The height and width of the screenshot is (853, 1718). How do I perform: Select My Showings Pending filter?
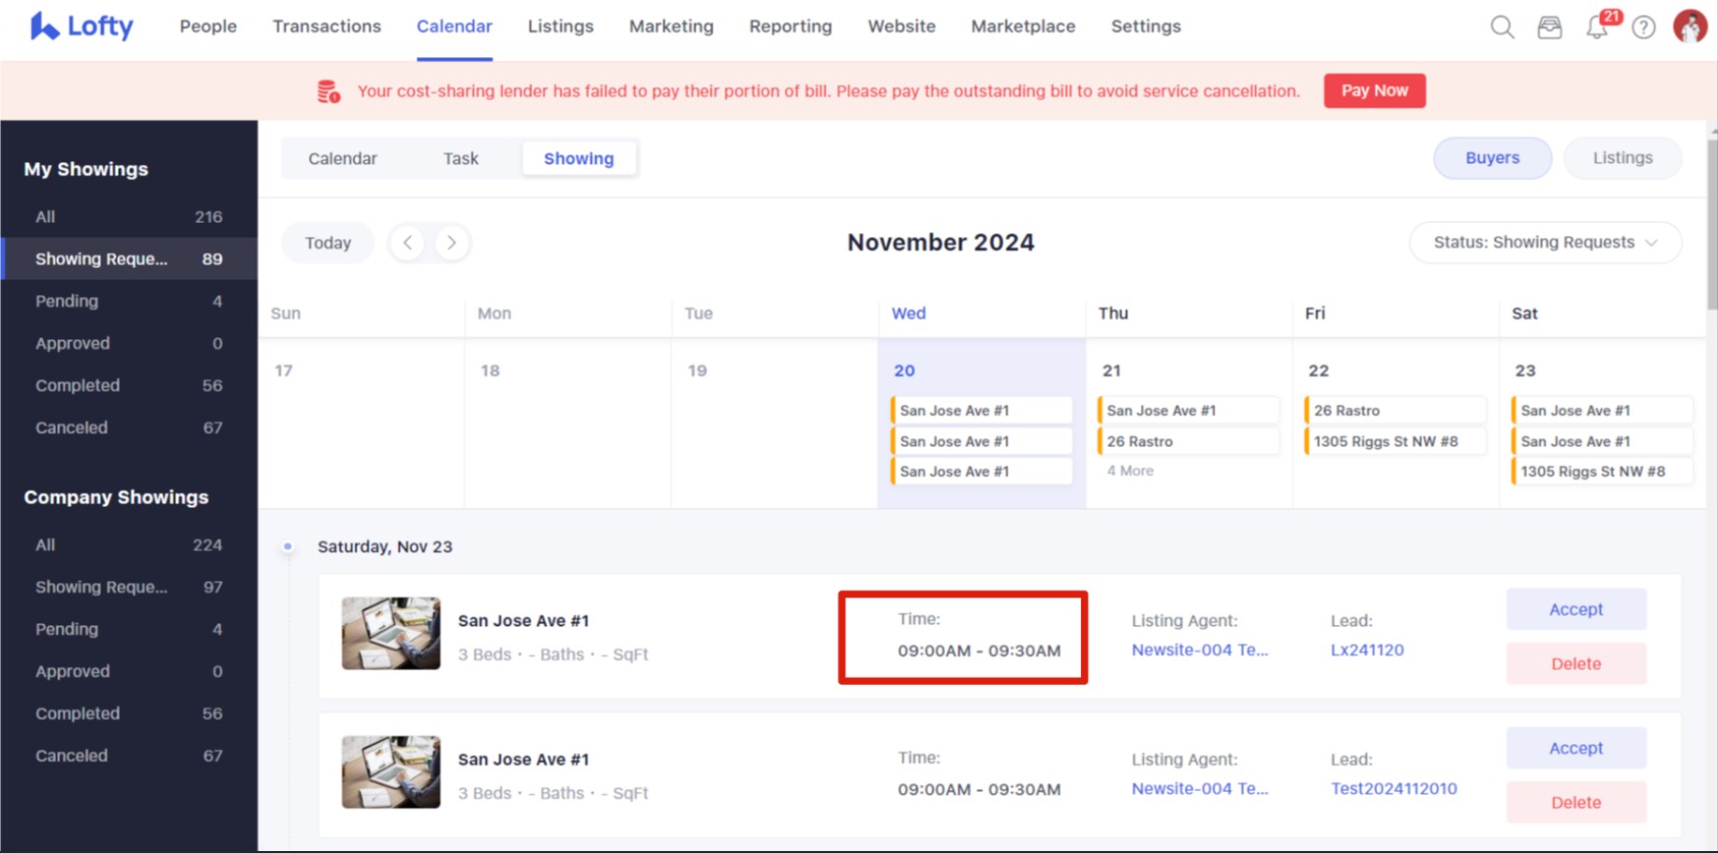point(129,301)
